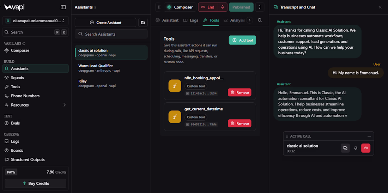Image resolution: width=388 pixels, height=193 pixels.
Task: Open the get_current_datetime tool name
Action: [x=204, y=109]
